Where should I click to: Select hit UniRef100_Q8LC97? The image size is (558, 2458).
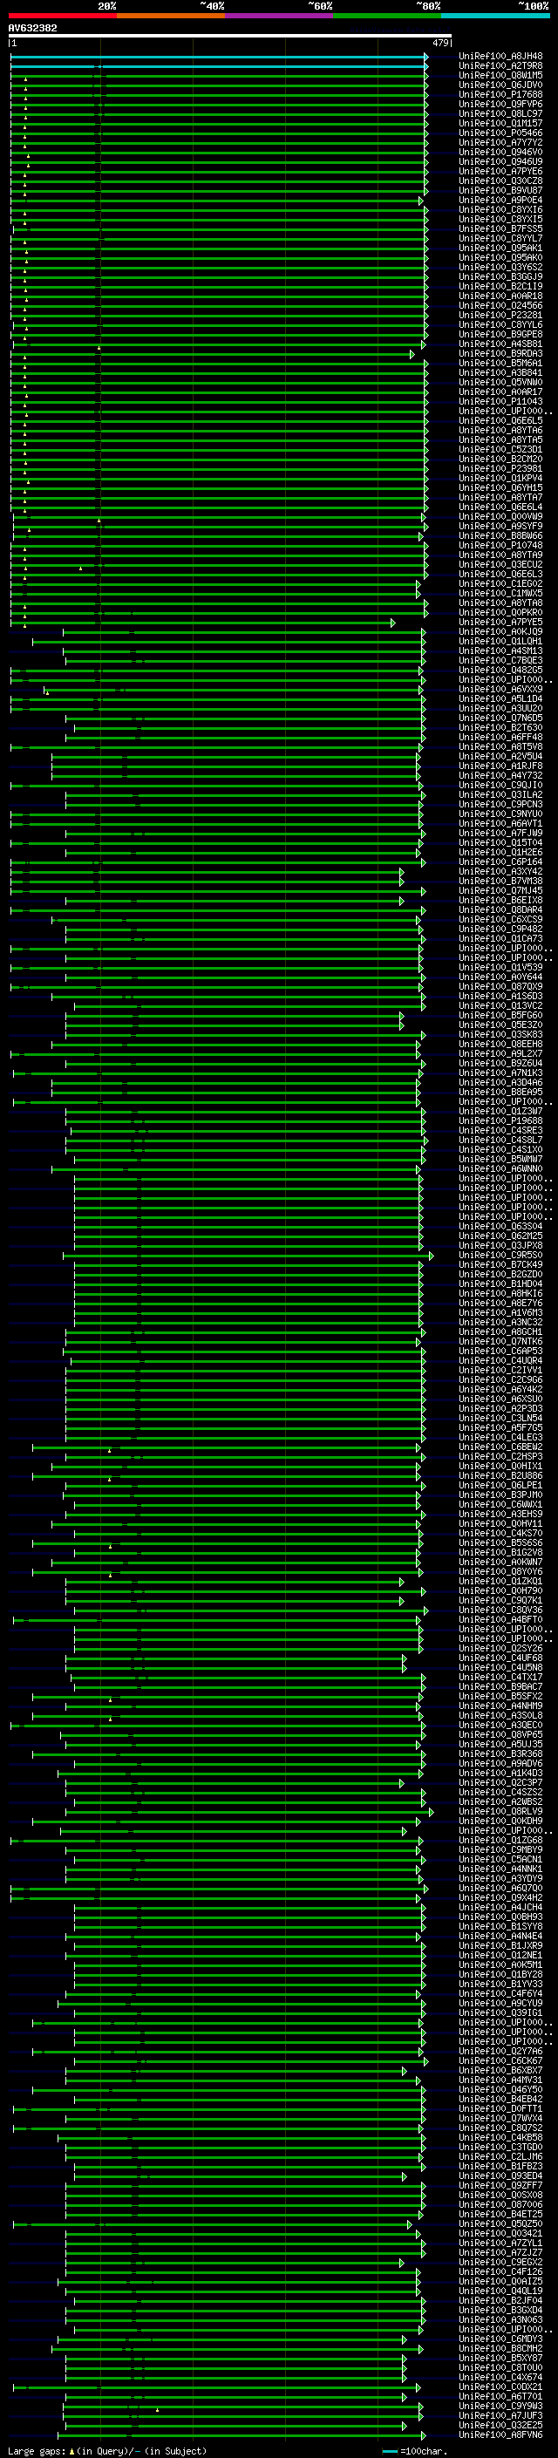[500, 114]
